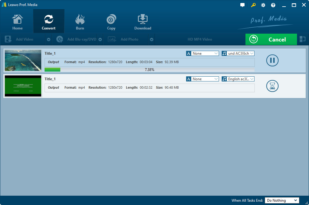309x205 pixels.
Task: Cancel the running conversion
Action: point(271,39)
